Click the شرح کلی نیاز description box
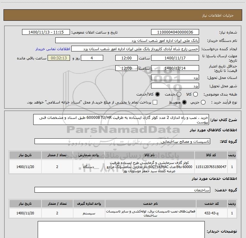The height and width of the screenshot is (238, 246). [121, 119]
